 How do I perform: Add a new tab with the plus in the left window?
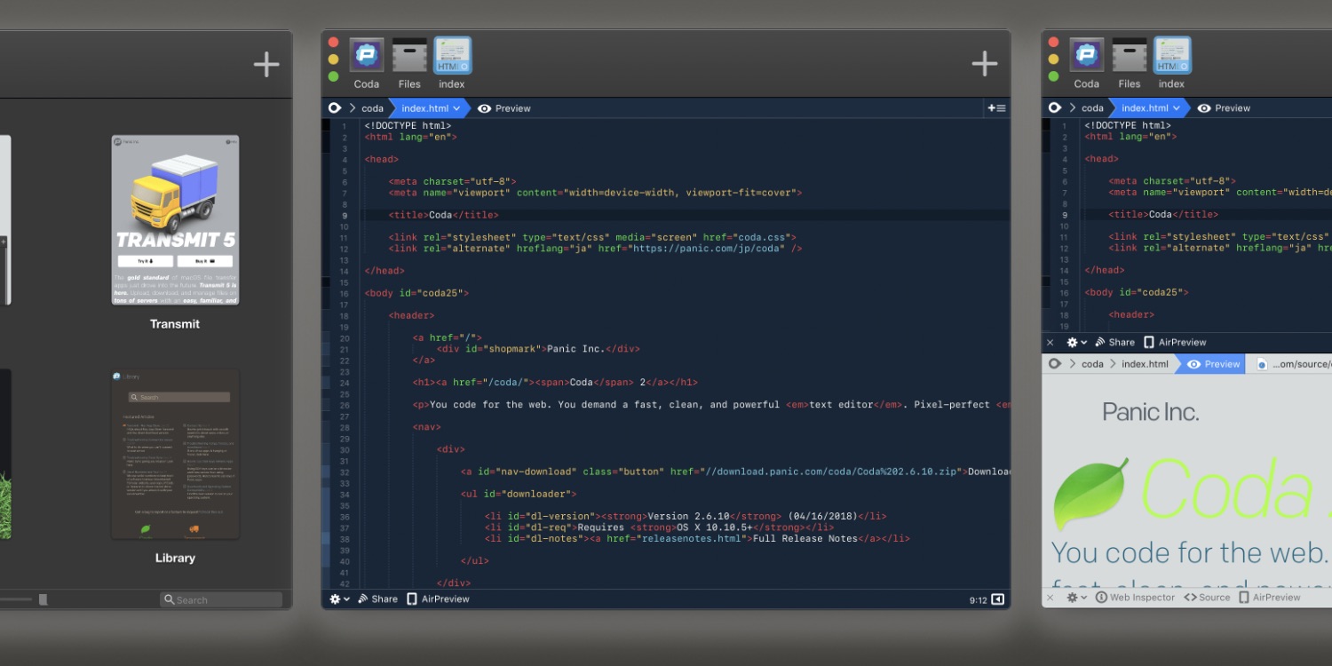point(266,64)
